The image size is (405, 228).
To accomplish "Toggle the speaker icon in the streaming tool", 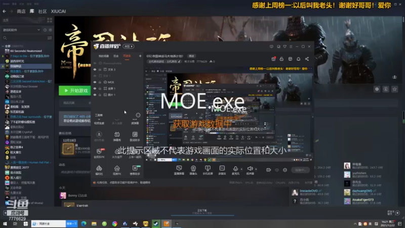I will 250,169.
